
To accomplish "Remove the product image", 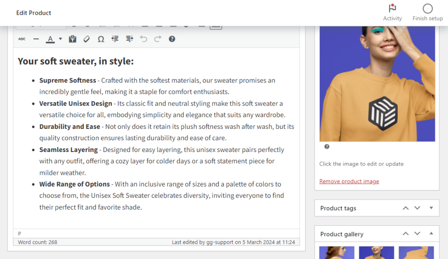I will (x=349, y=181).
